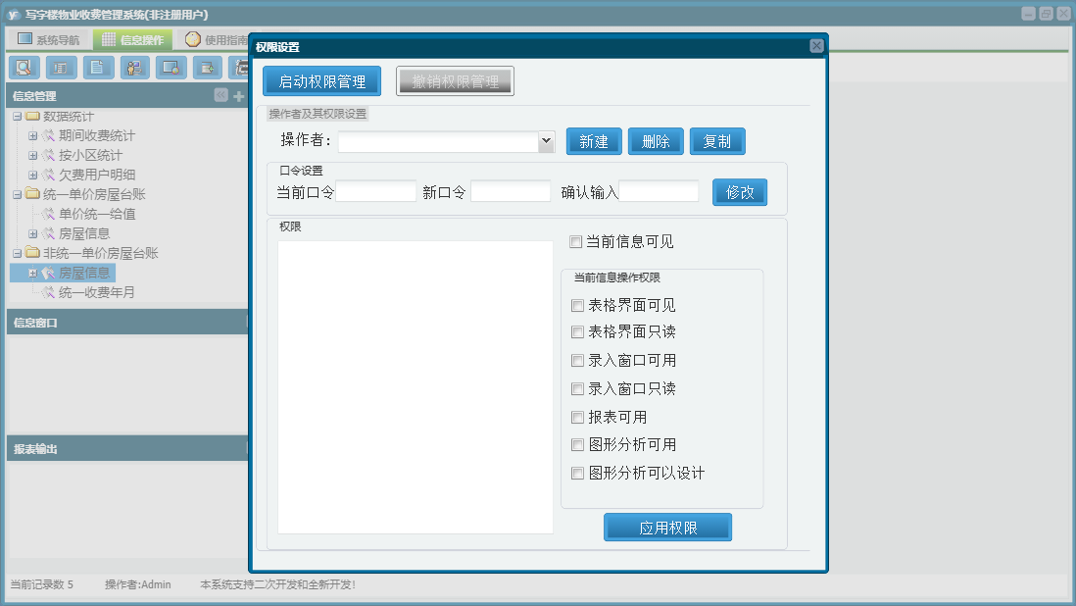Screen dimensions: 1076x606
Task: Click the 单价统一给值 item icon
Action: [x=49, y=214]
